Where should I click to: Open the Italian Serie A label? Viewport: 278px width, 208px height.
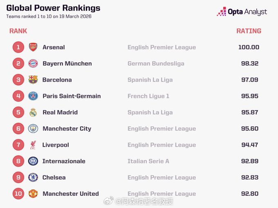[x=148, y=161]
